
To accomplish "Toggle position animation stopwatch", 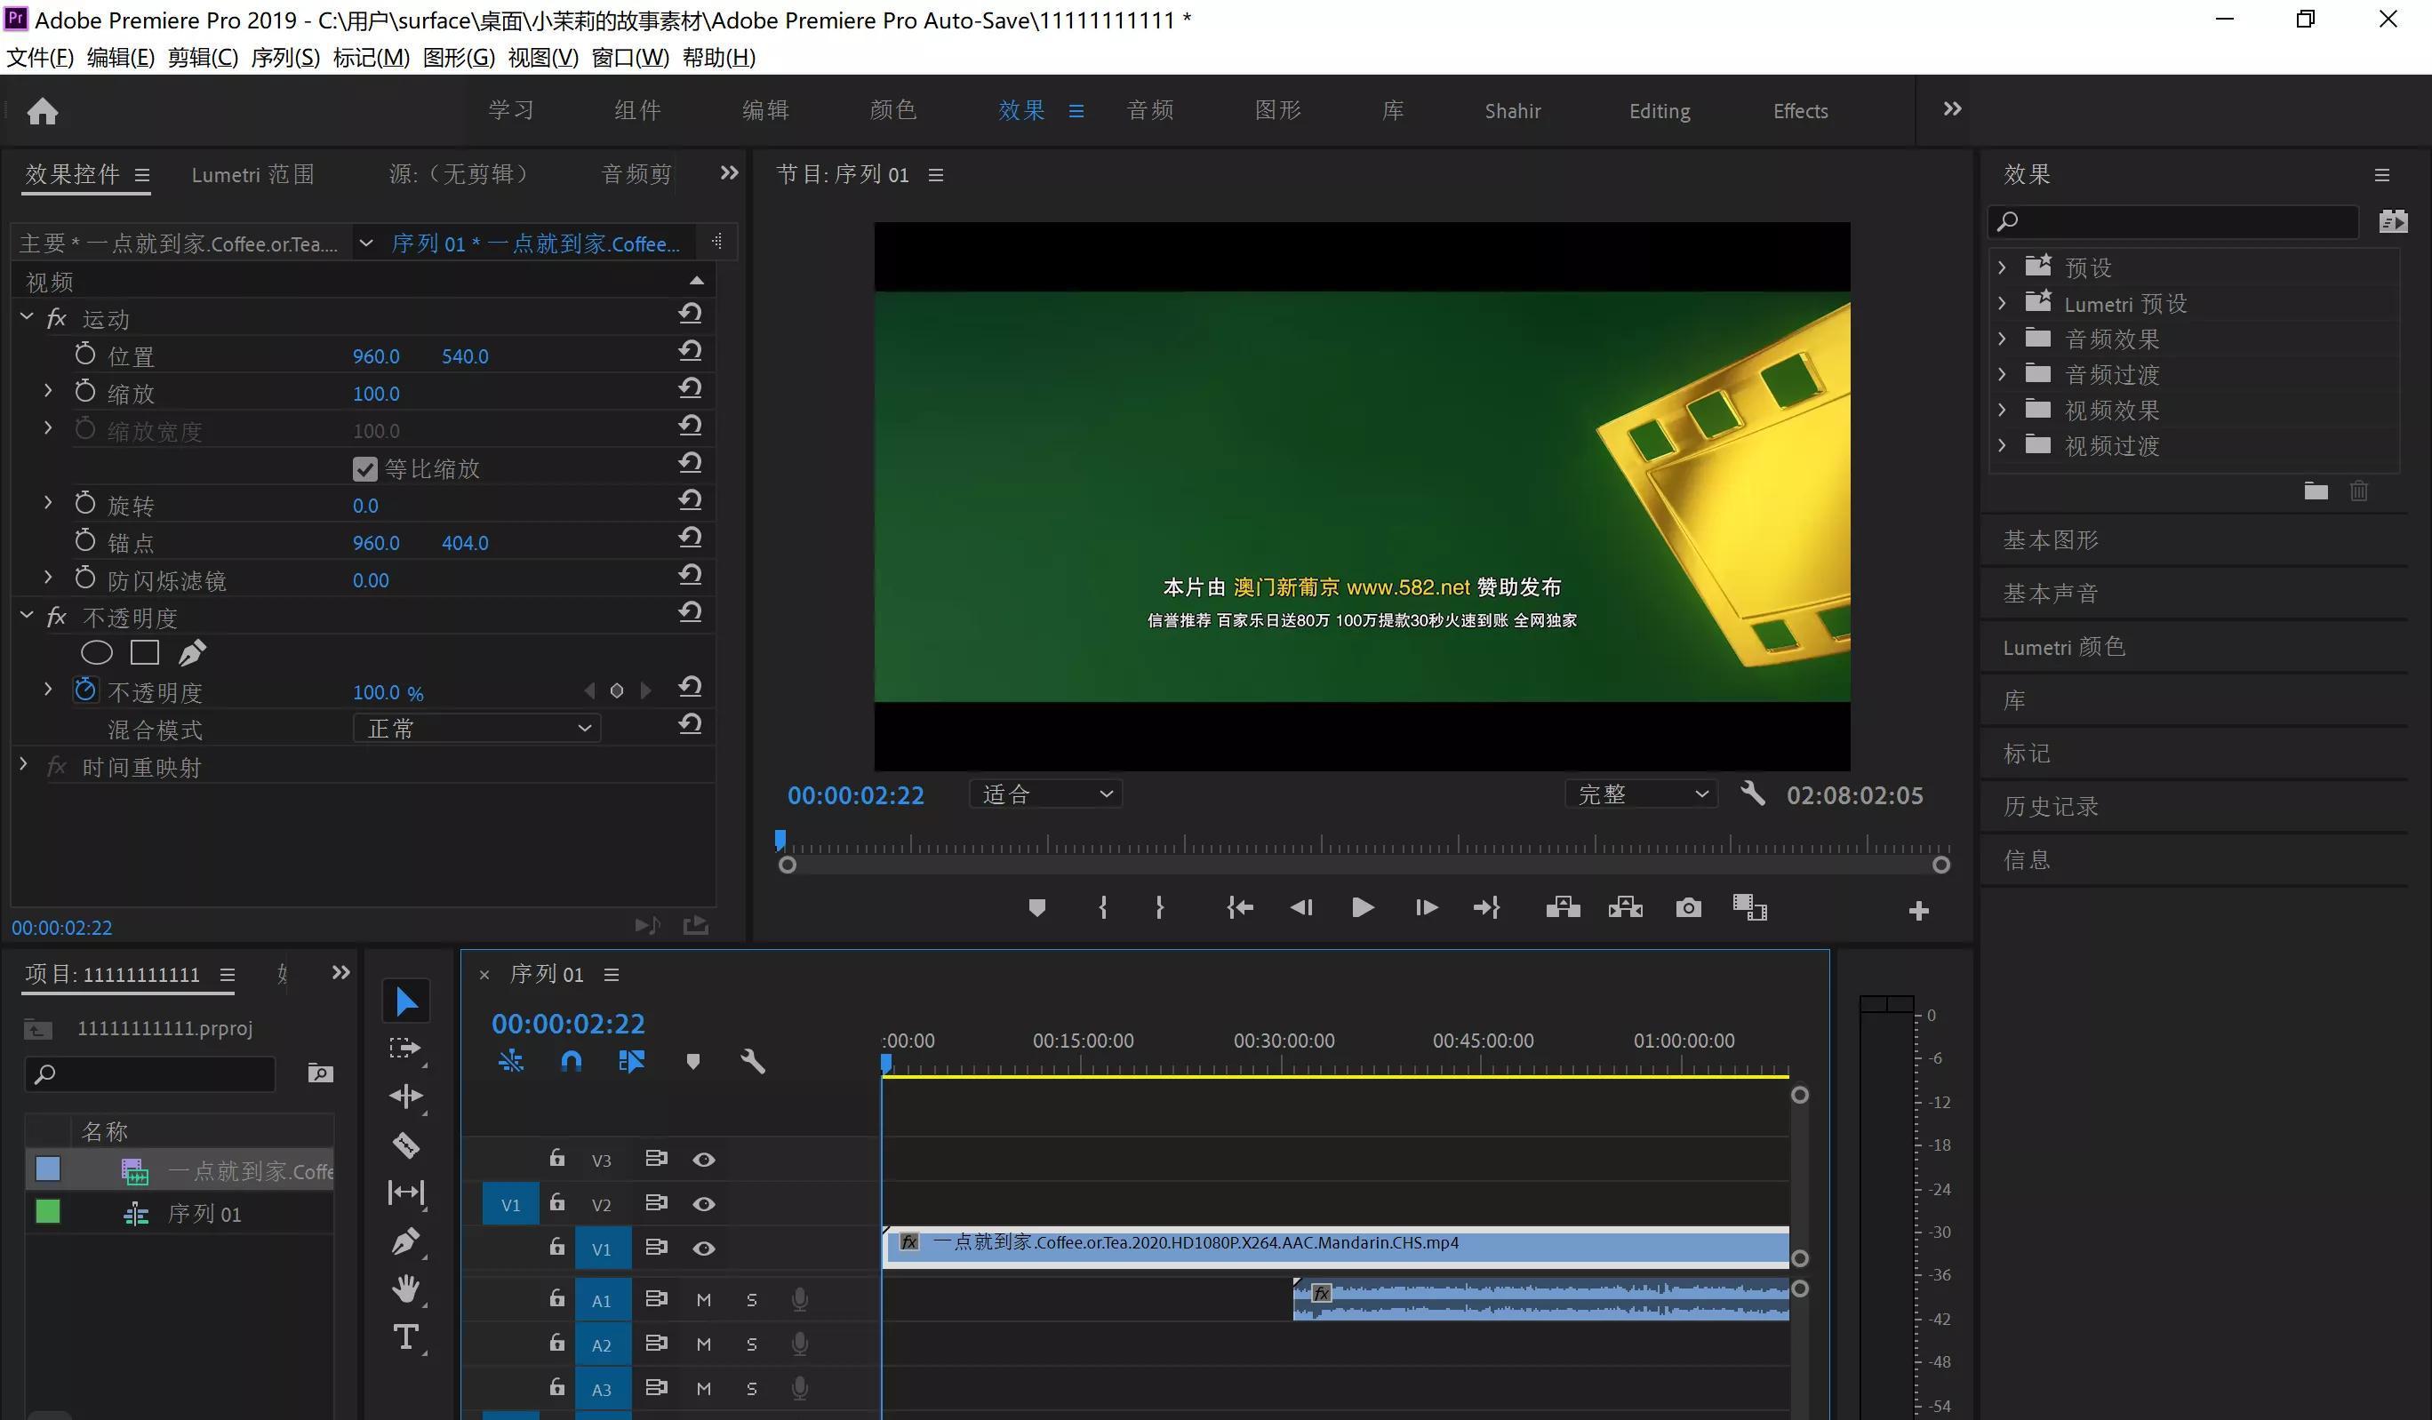I will coord(85,354).
